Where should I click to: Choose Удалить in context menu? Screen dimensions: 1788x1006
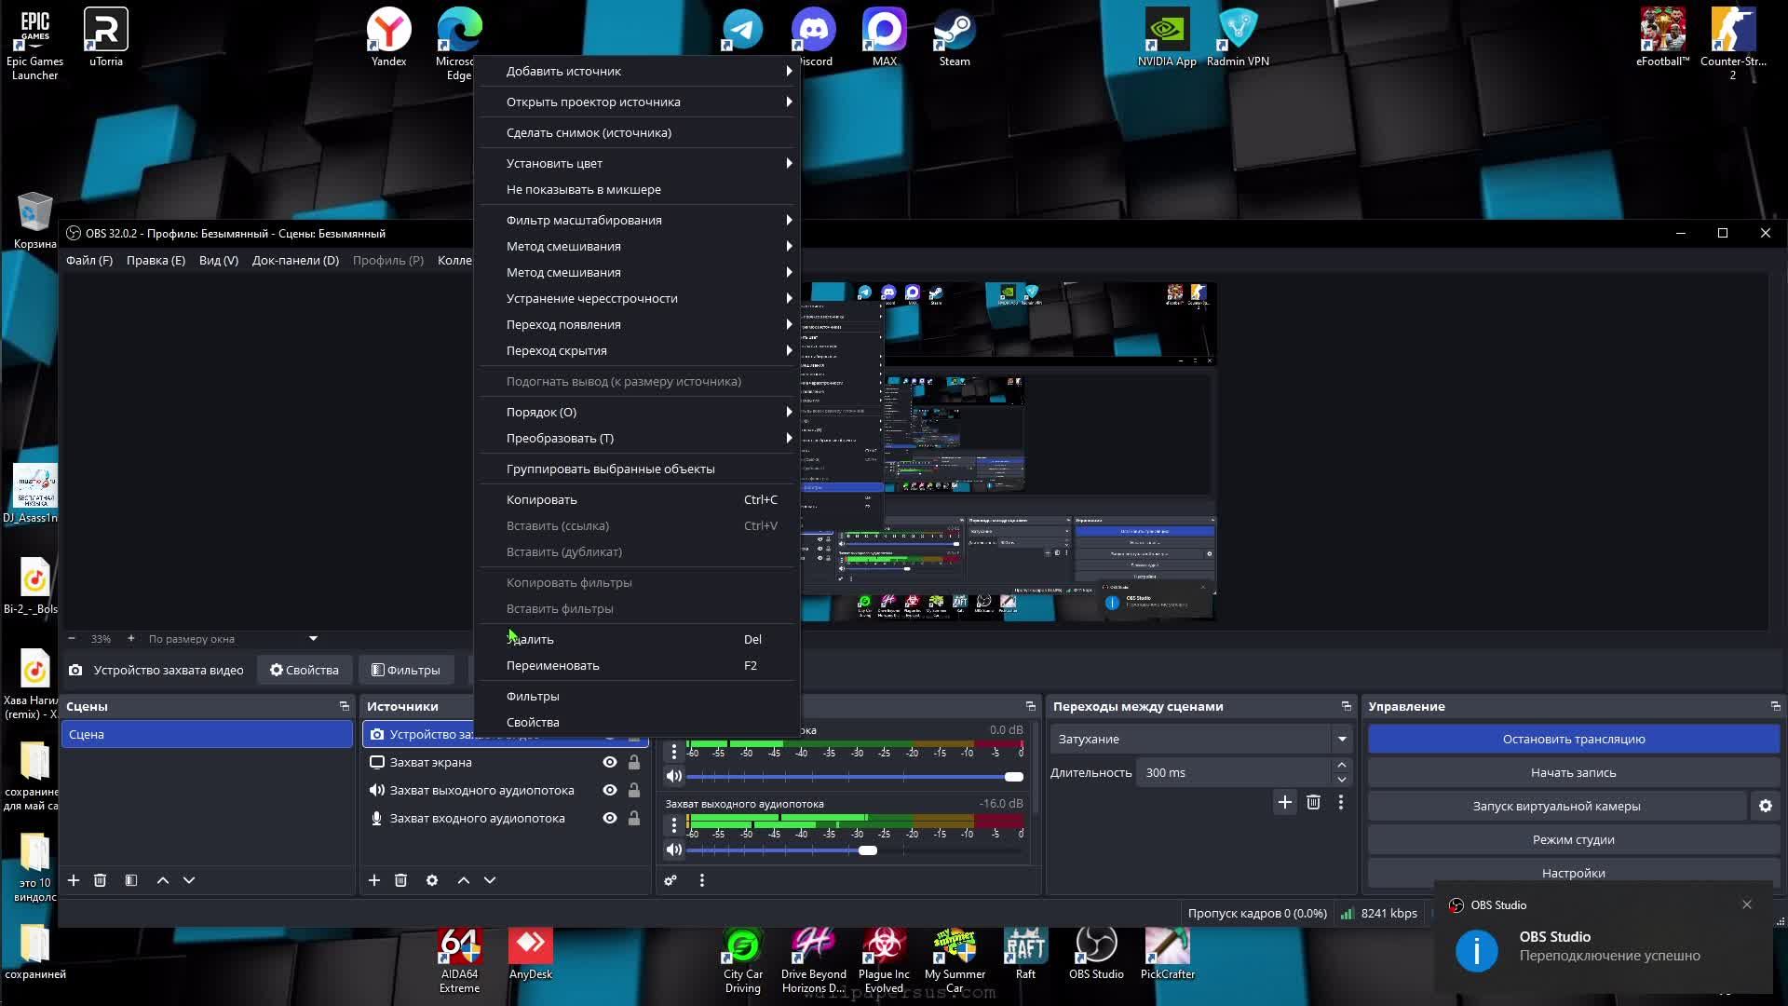click(x=639, y=639)
